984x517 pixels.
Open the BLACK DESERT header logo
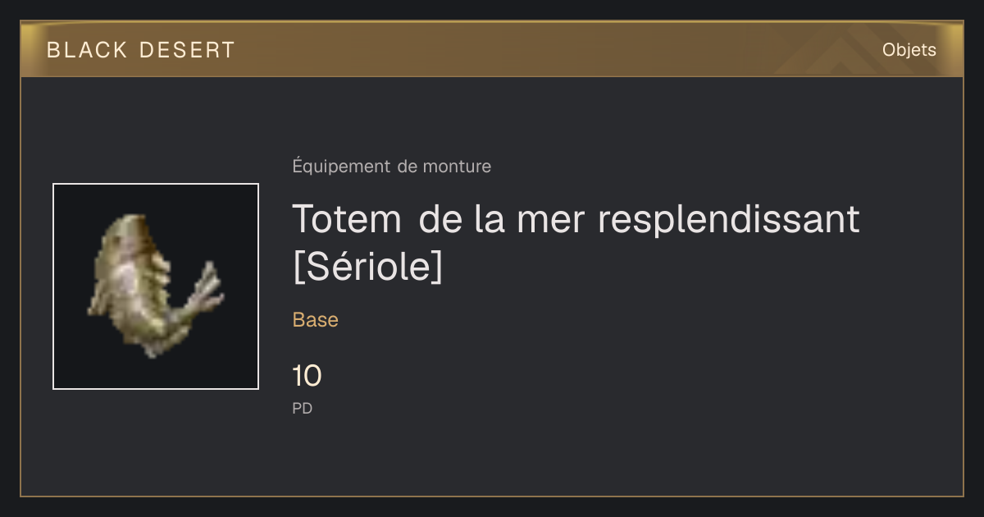tap(141, 50)
